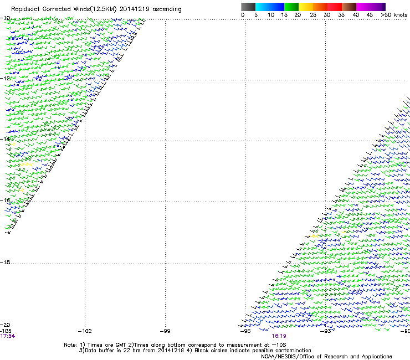
Task: Click the '25' legend scale label
Action: pyautogui.click(x=313, y=15)
